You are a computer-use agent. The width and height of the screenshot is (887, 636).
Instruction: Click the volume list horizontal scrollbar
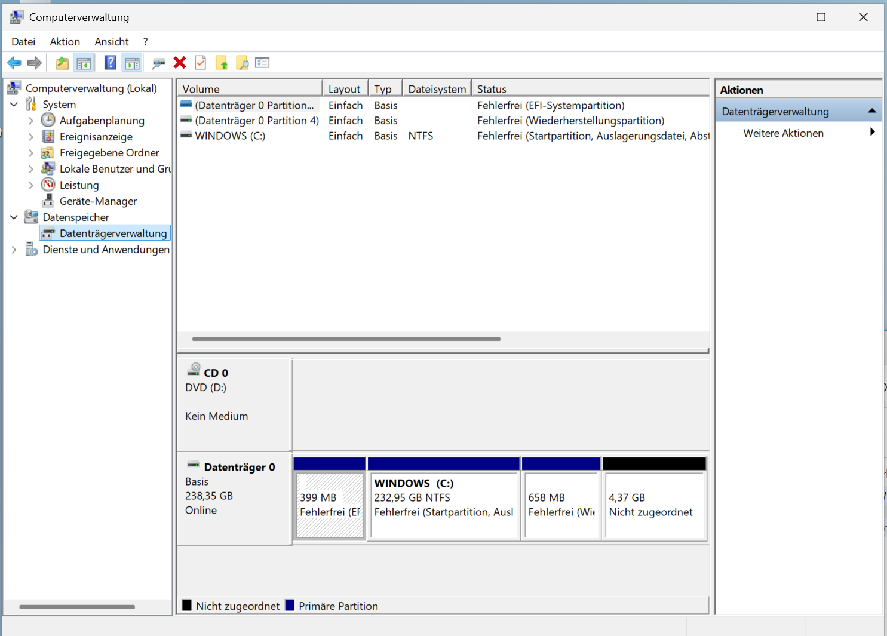(346, 339)
